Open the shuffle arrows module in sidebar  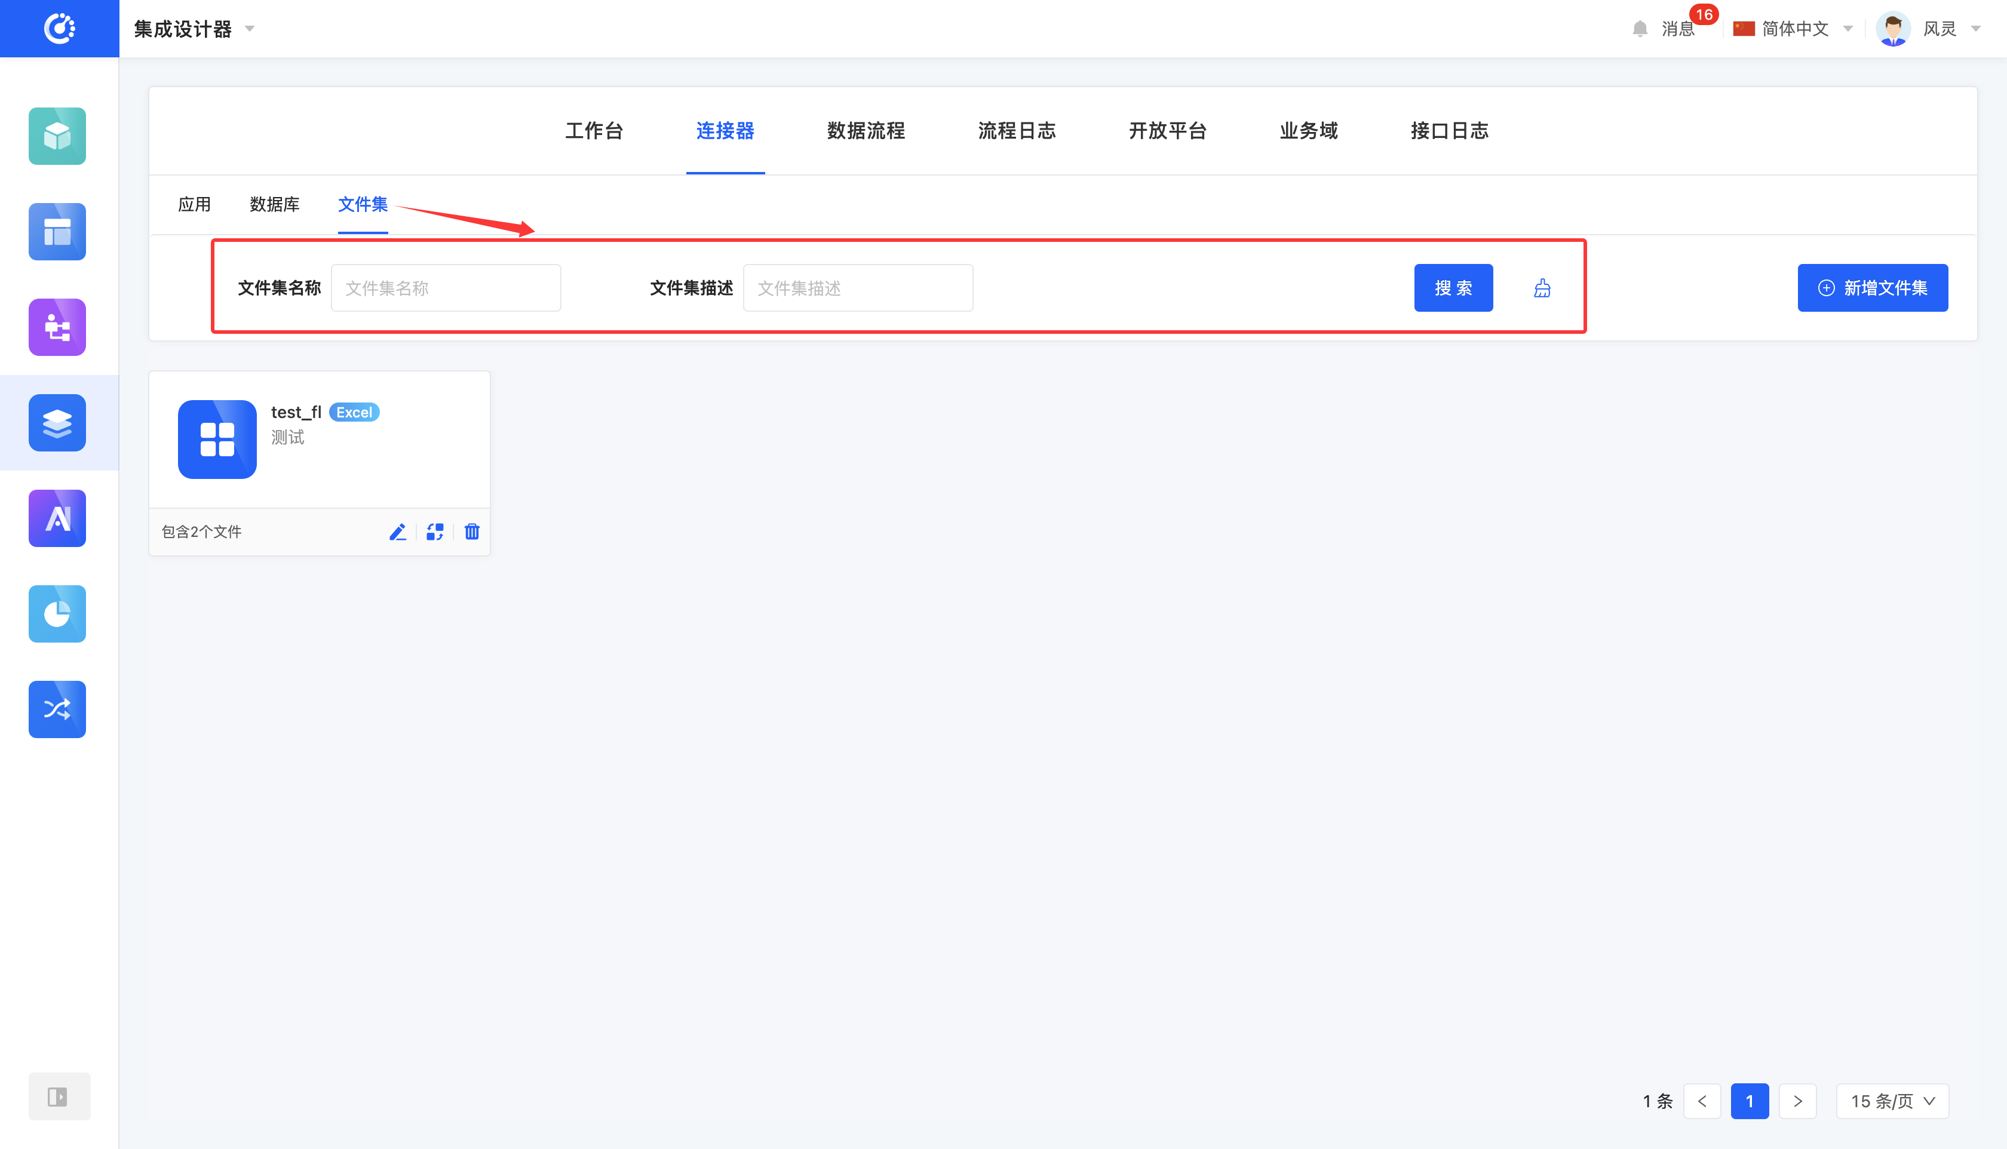tap(57, 709)
